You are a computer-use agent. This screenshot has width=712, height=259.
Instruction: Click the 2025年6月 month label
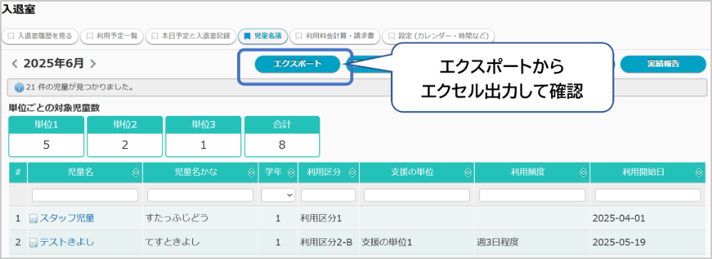[53, 64]
